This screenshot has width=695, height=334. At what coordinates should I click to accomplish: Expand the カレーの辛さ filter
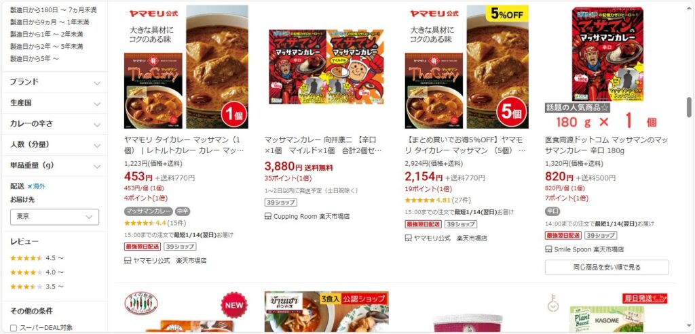(54, 124)
